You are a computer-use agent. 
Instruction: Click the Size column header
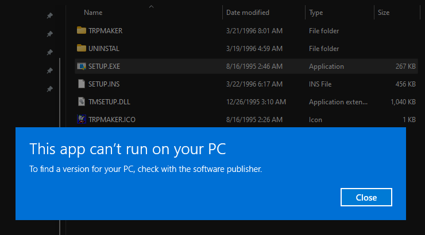coord(384,12)
